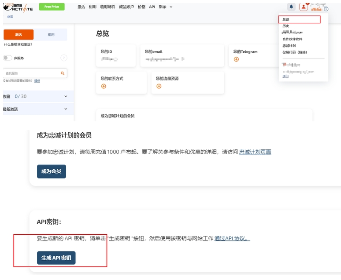Open the user profile avatar icon
This screenshot has height=280, width=341.
pyautogui.click(x=304, y=7)
